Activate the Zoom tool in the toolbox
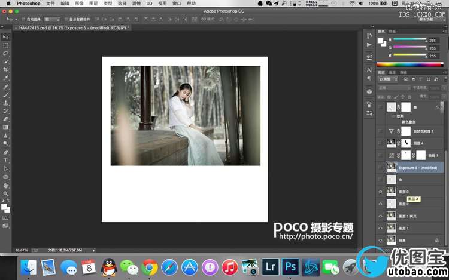449x280 pixels. pyautogui.click(x=6, y=194)
